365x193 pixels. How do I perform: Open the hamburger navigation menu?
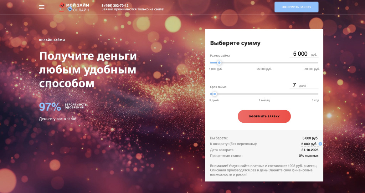(42, 7)
